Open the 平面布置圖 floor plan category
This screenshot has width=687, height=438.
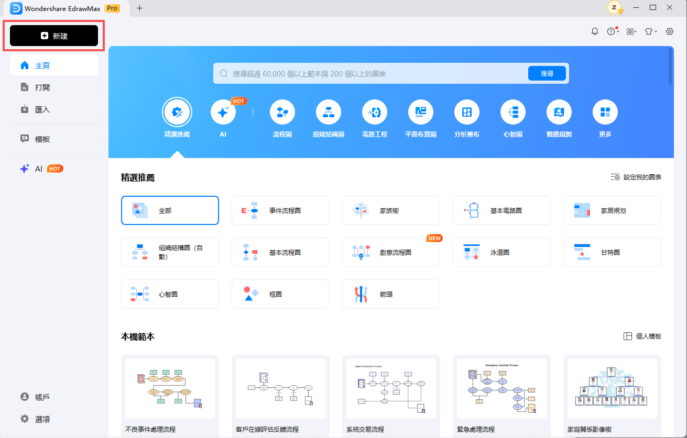coord(421,111)
